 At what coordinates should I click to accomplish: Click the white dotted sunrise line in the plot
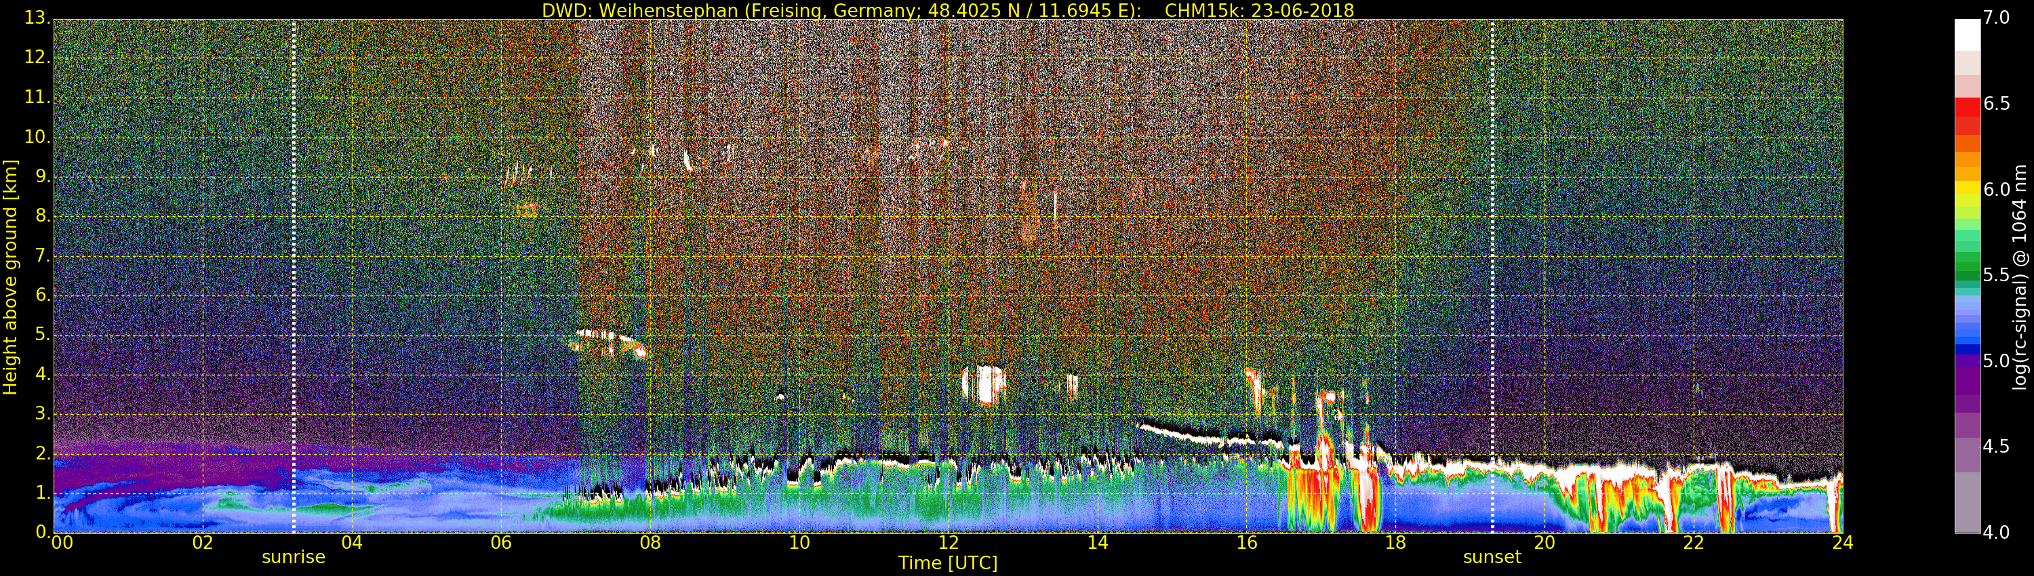[294, 276]
